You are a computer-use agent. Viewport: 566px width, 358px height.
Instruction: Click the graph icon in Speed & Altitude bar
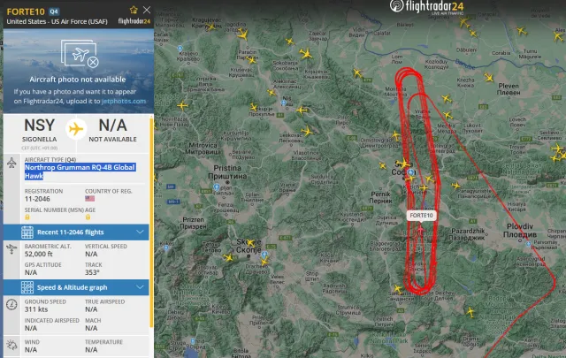[27, 287]
